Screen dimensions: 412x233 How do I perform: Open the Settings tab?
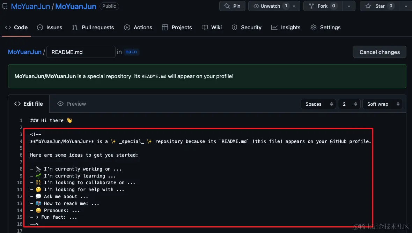[x=325, y=27]
